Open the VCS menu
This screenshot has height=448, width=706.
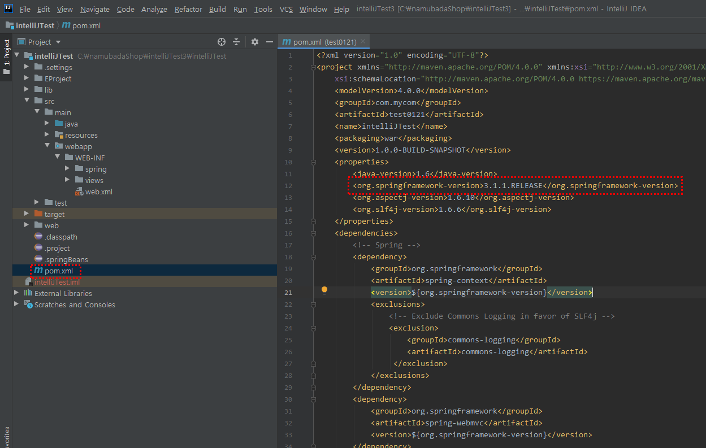[286, 9]
